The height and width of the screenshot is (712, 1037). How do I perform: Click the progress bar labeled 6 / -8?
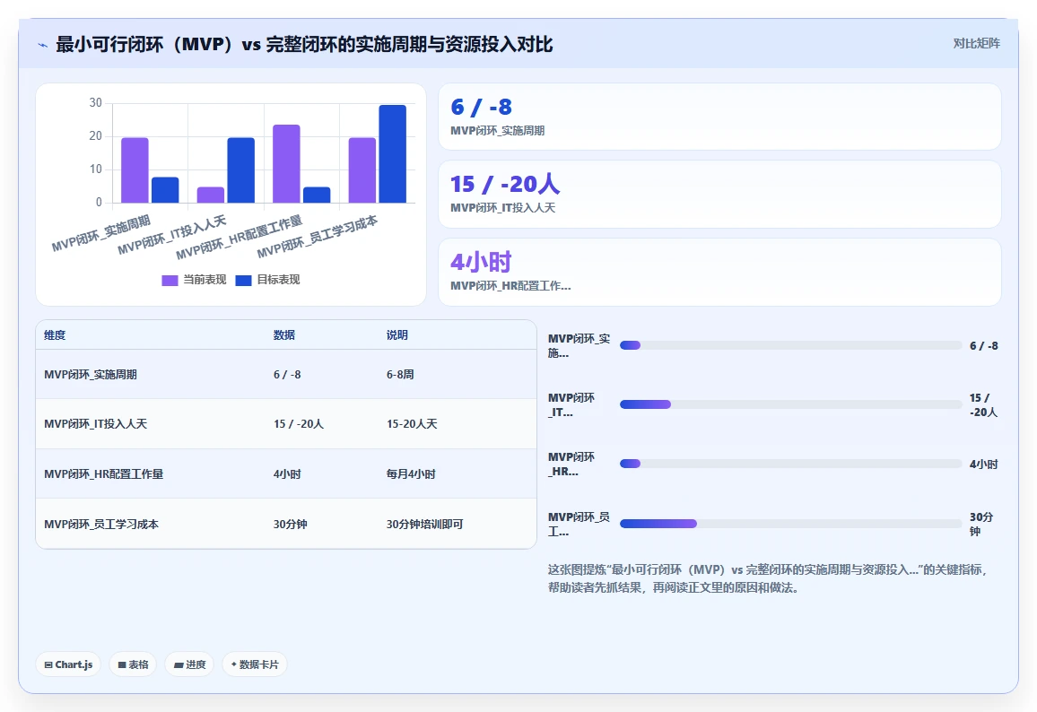click(790, 345)
